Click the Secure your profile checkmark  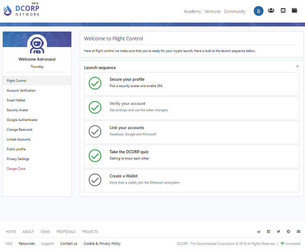click(x=95, y=83)
